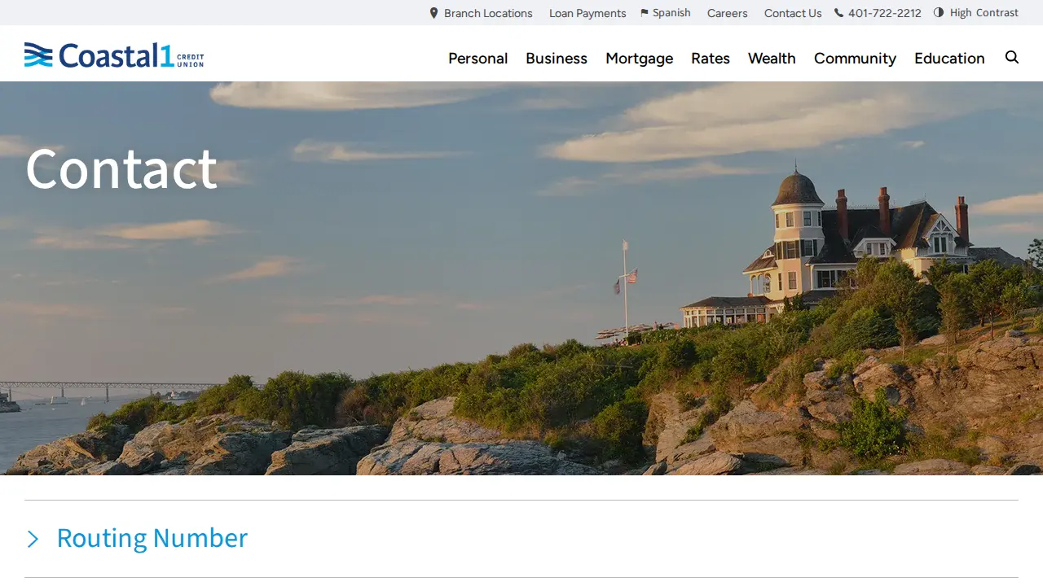Viewport: 1043px width, 586px height.
Task: Click the flag icon beside Spanish
Action: 645,13
